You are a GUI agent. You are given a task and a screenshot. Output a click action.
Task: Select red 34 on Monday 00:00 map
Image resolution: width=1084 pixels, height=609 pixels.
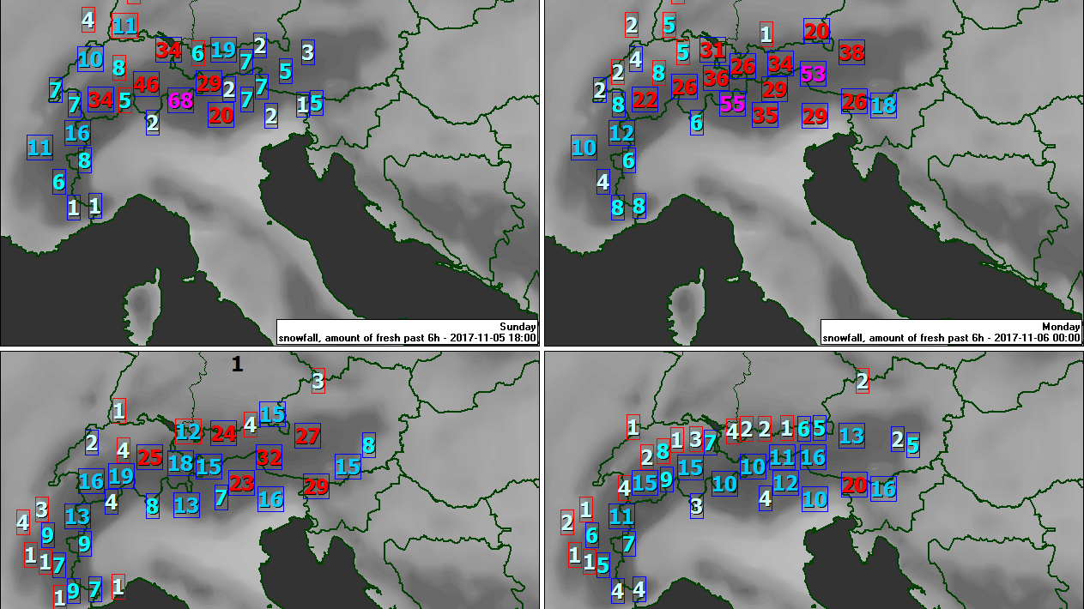click(780, 63)
